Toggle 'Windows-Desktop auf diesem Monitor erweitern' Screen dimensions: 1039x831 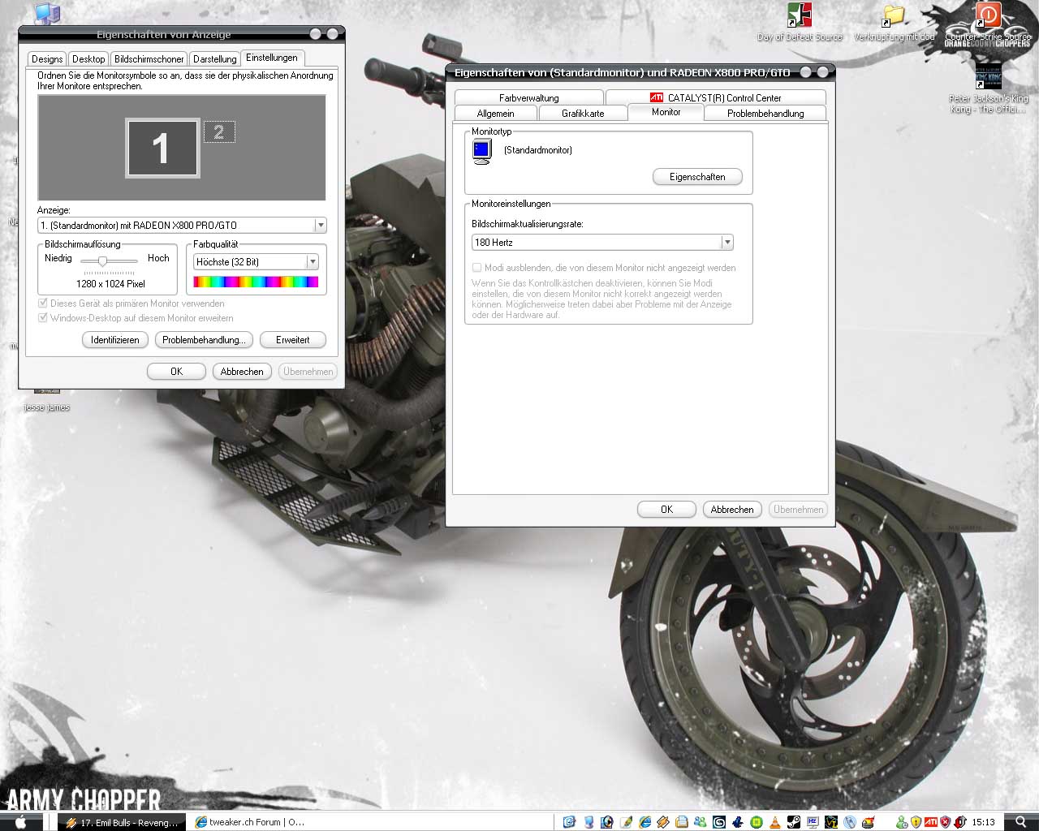43,318
